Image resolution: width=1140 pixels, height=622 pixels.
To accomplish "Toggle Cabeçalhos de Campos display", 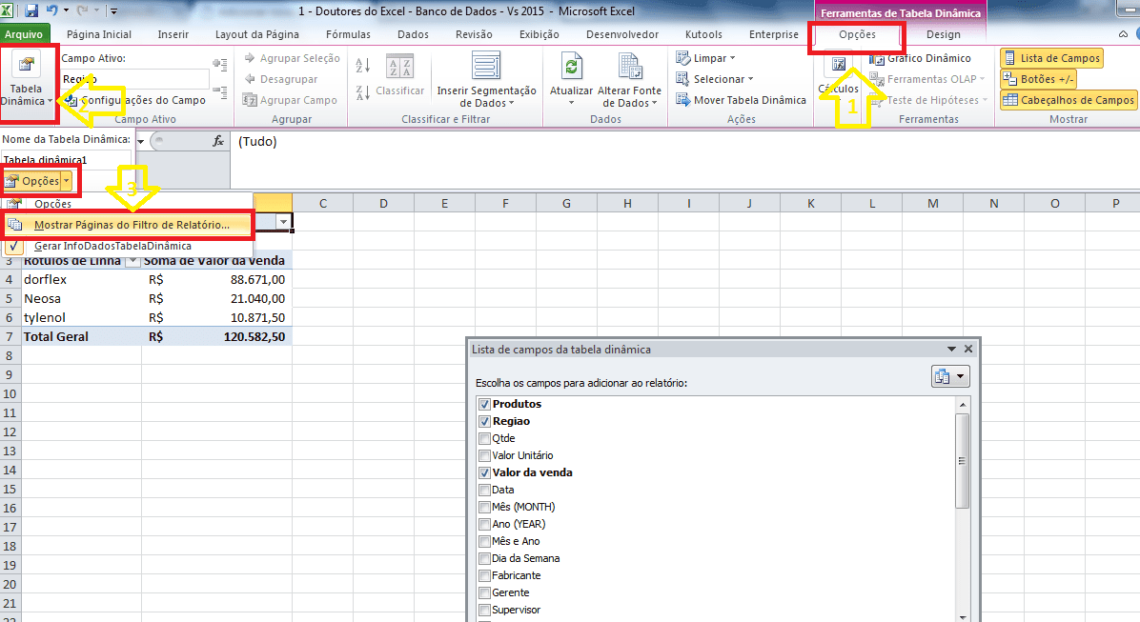I will point(1068,100).
